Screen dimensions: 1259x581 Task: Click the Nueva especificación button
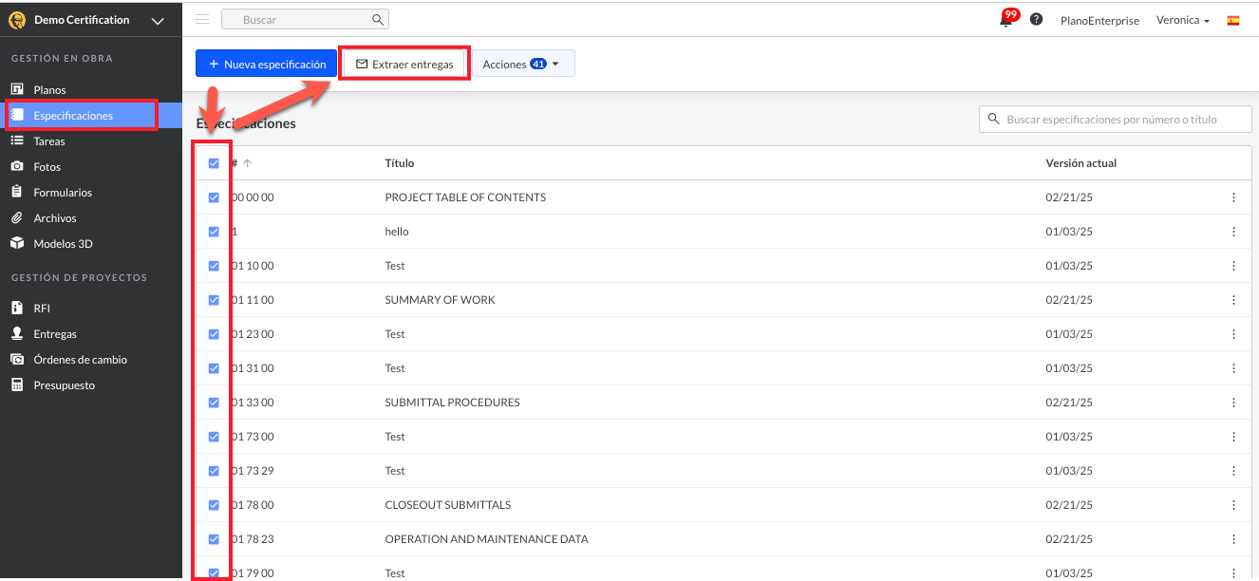pos(266,65)
